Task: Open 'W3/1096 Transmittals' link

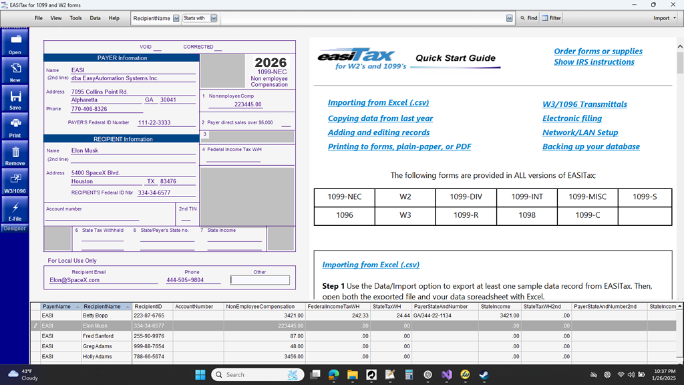Action: coord(584,104)
